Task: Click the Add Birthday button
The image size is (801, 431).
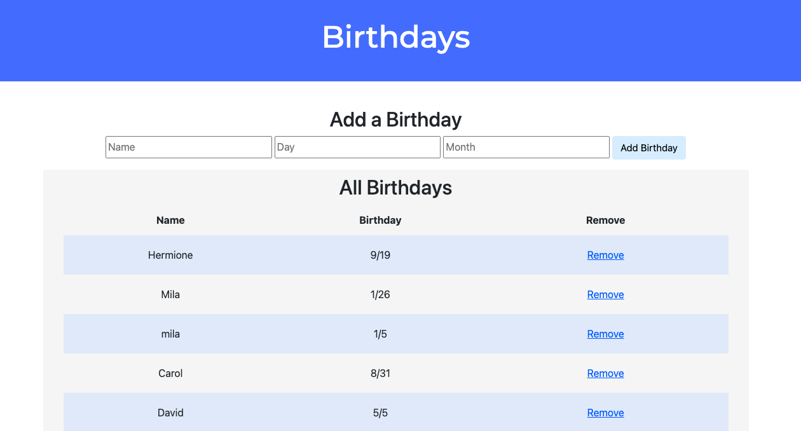Action: 649,147
